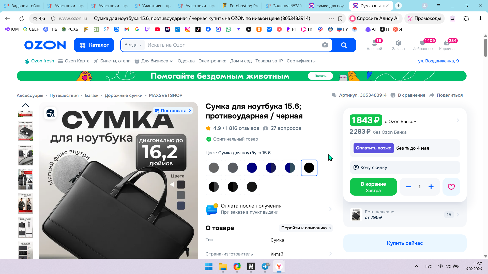The height and width of the screenshot is (274, 488).
Task: Click the Поделиться share icon
Action: pos(432,95)
